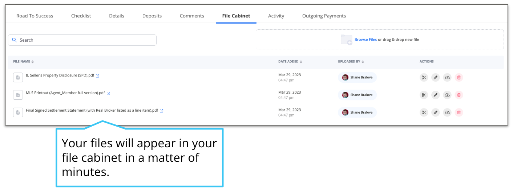Click the document icon beside MLS Printout

tap(18, 95)
